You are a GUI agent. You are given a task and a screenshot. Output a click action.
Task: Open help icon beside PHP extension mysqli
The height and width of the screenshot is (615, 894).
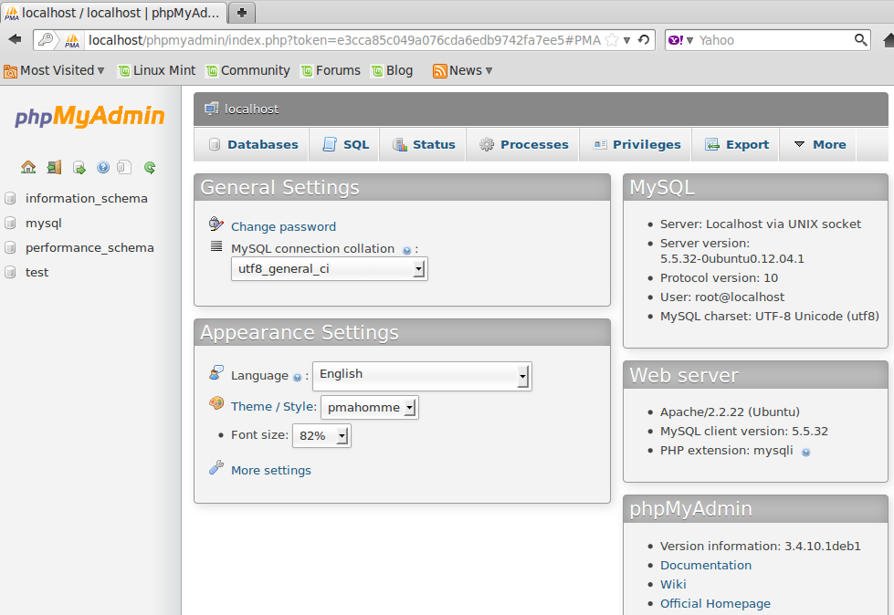click(805, 453)
